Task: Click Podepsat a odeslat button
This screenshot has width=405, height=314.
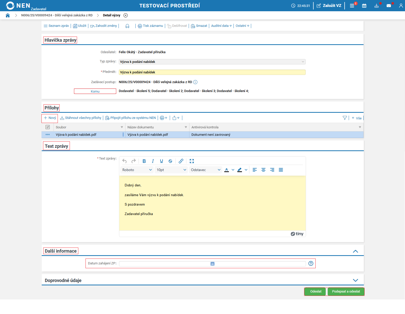Action: (346, 291)
